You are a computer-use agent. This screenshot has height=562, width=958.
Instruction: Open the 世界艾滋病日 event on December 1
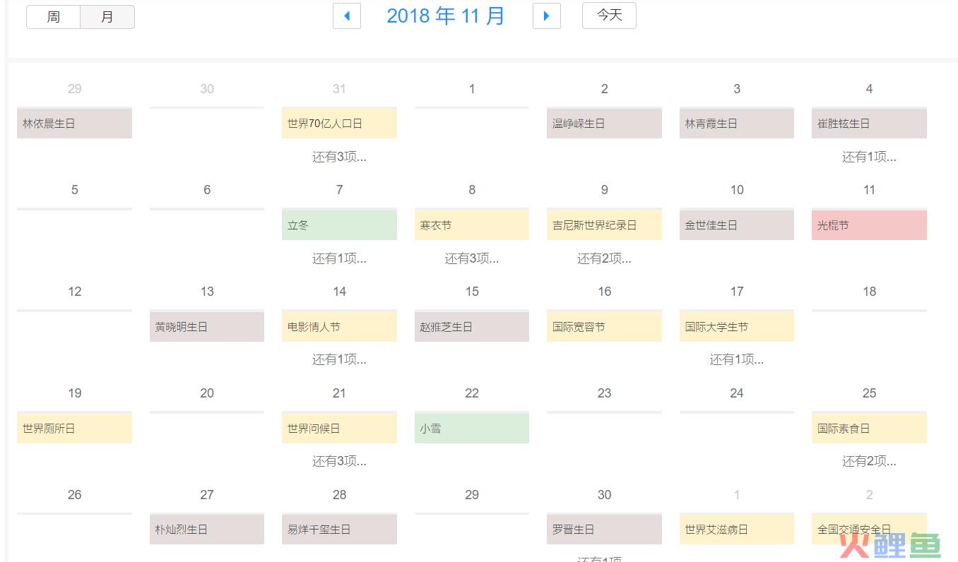click(736, 529)
